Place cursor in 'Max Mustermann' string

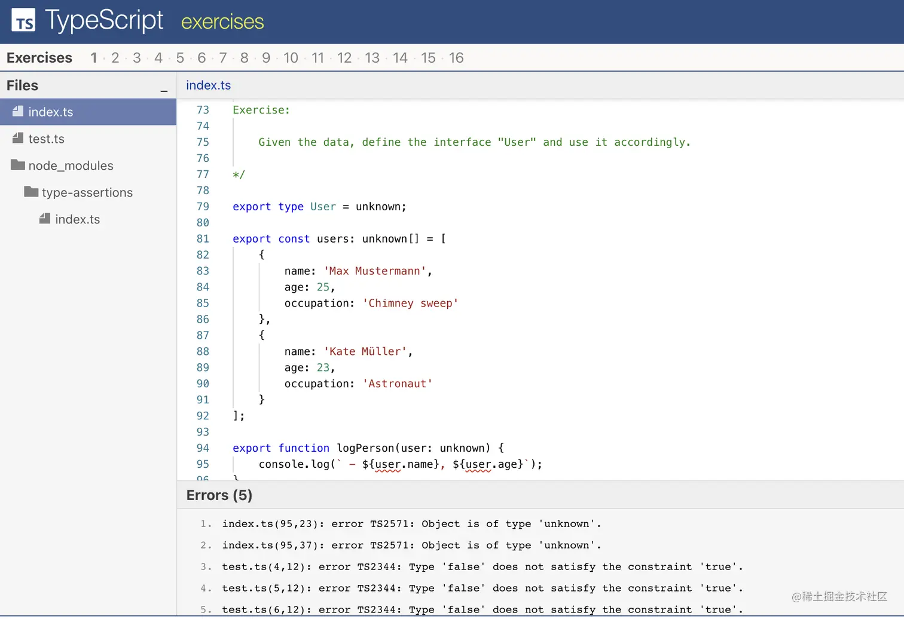tap(375, 271)
